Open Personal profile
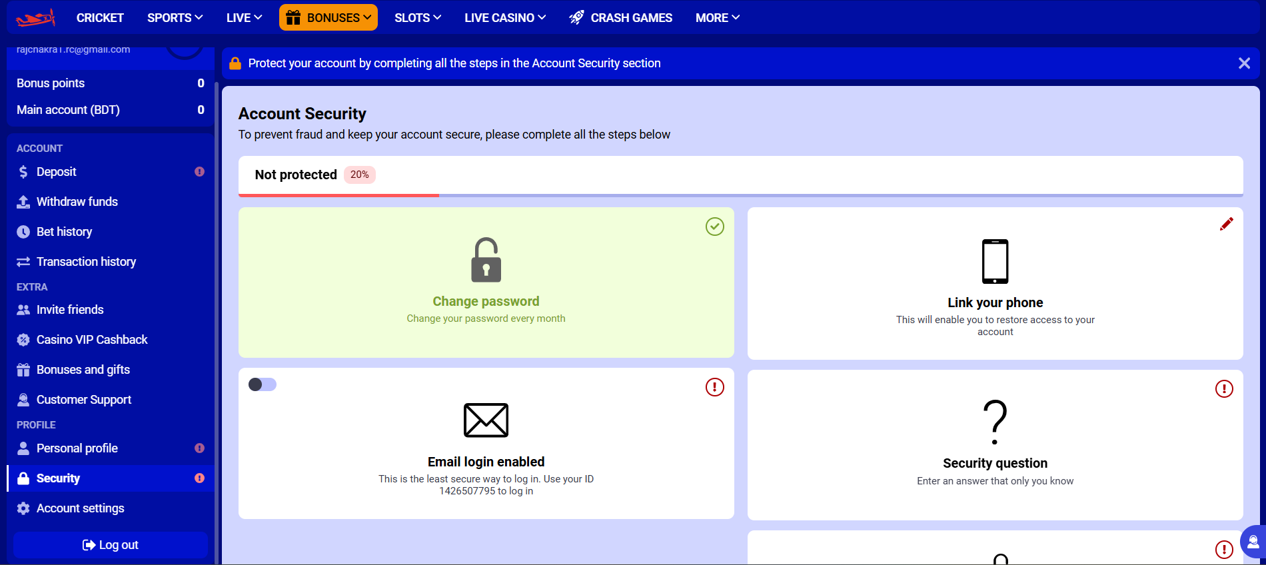1266x565 pixels. tap(111, 448)
